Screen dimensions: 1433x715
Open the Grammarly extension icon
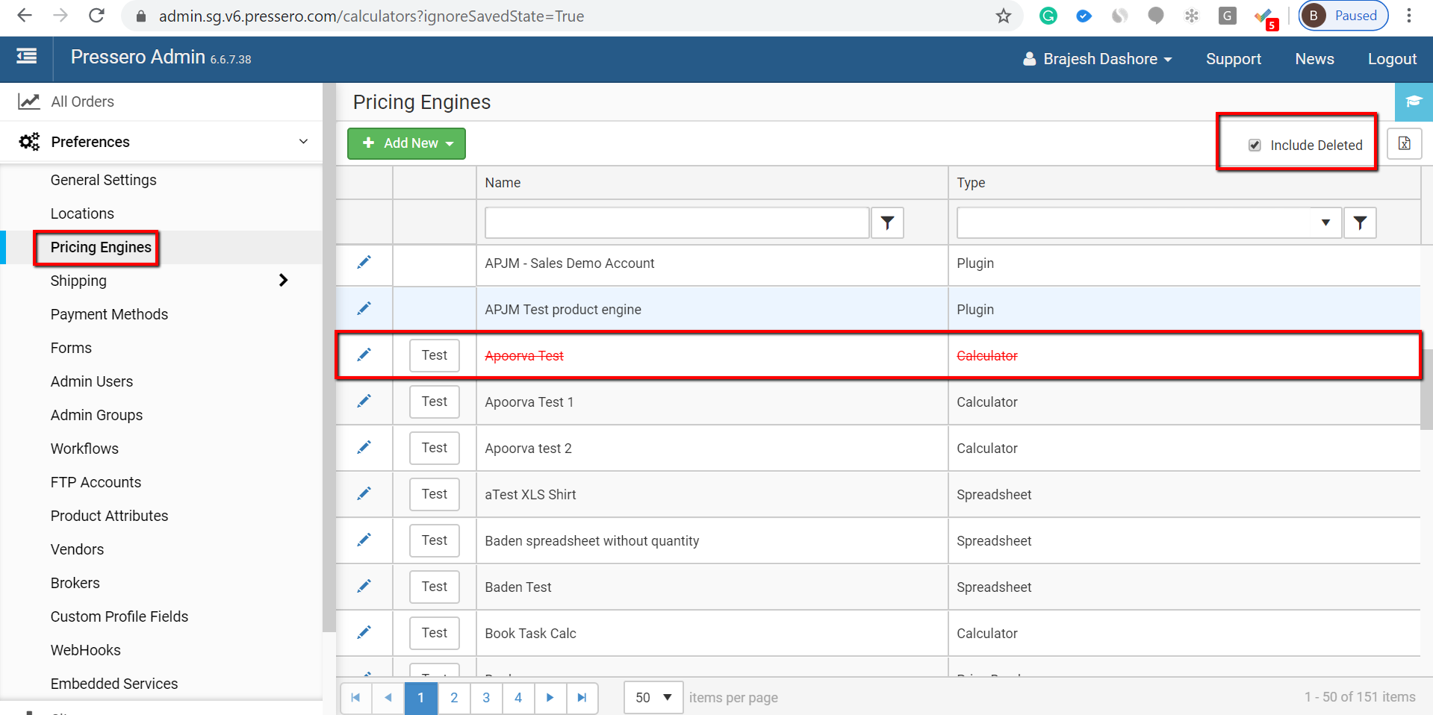1048,16
